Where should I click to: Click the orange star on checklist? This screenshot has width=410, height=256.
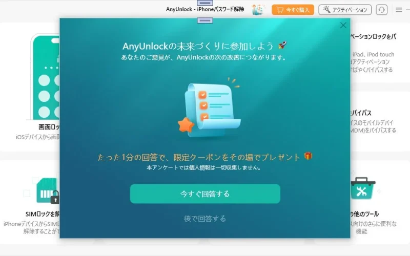coord(186,124)
